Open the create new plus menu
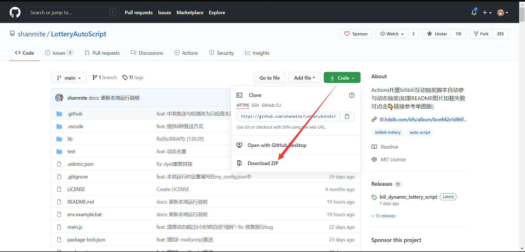This screenshot has width=525, height=252. [487, 13]
